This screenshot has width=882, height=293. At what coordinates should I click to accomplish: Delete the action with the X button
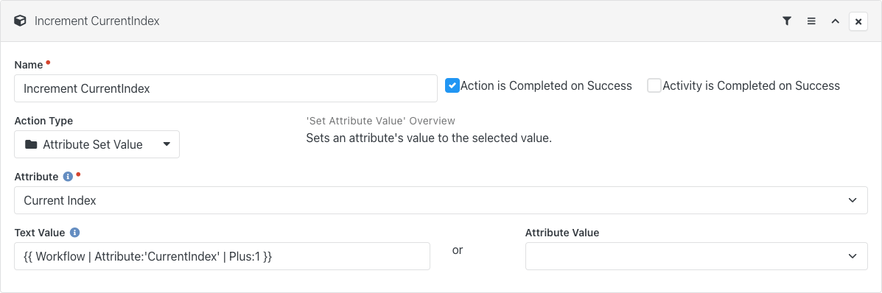pos(858,21)
